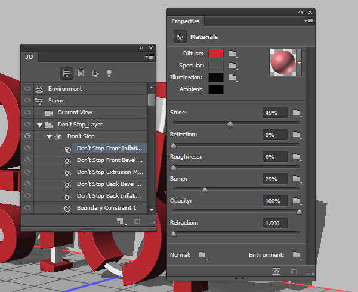Screen dimensions: 358x292
Task: Collapse the Don't Stop_Layer group
Action: 39,125
